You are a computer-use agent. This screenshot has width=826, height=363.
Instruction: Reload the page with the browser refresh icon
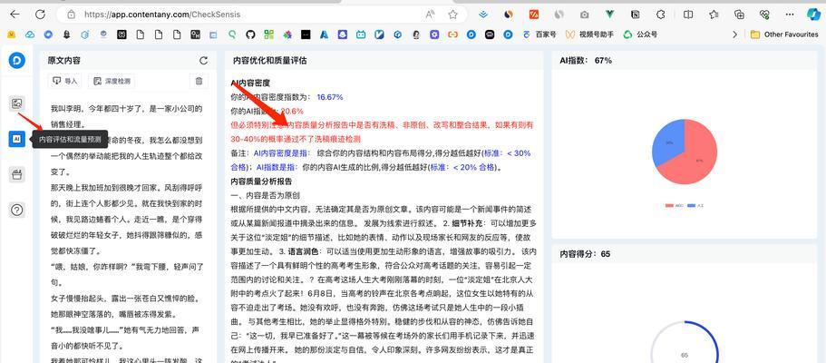click(40, 15)
